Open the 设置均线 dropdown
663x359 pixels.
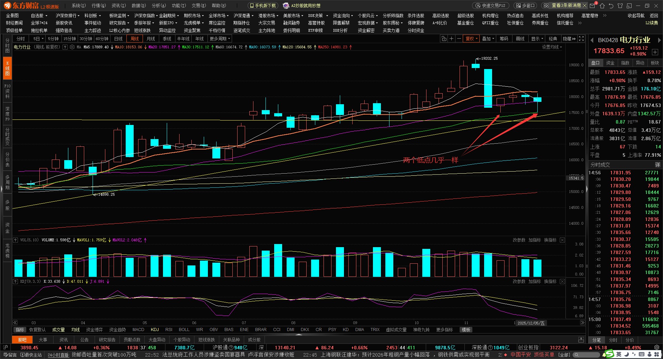[552, 47]
